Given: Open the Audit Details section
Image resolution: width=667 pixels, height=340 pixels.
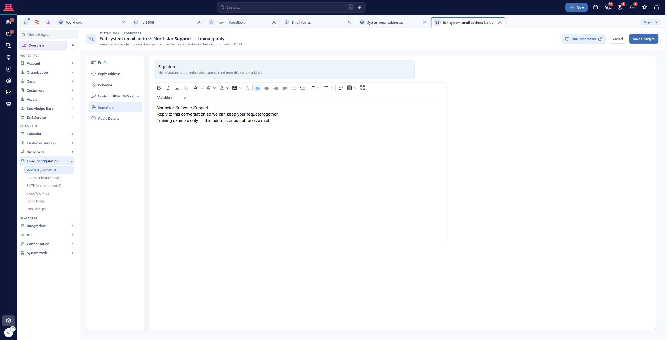Looking at the screenshot, I should (x=115, y=118).
